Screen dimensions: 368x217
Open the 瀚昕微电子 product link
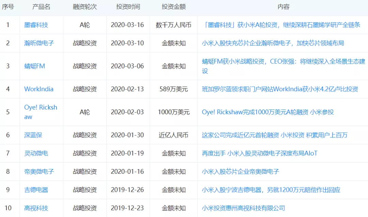(39, 43)
